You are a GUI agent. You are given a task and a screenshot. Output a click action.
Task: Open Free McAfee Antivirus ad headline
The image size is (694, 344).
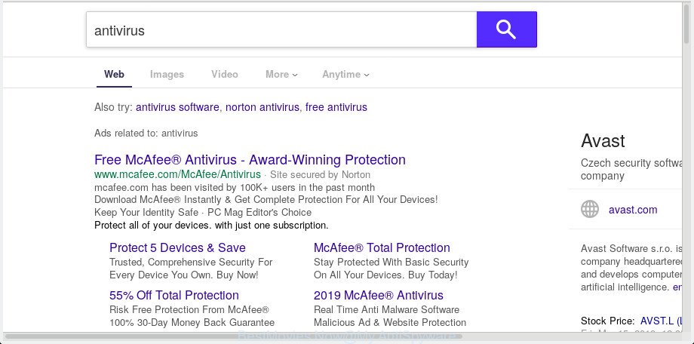[x=250, y=159]
